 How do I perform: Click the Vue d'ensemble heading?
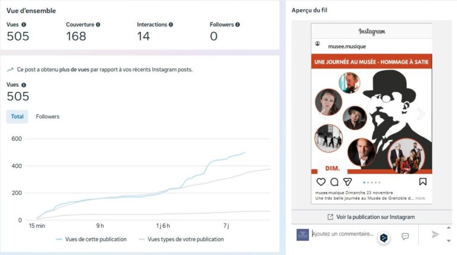(31, 11)
